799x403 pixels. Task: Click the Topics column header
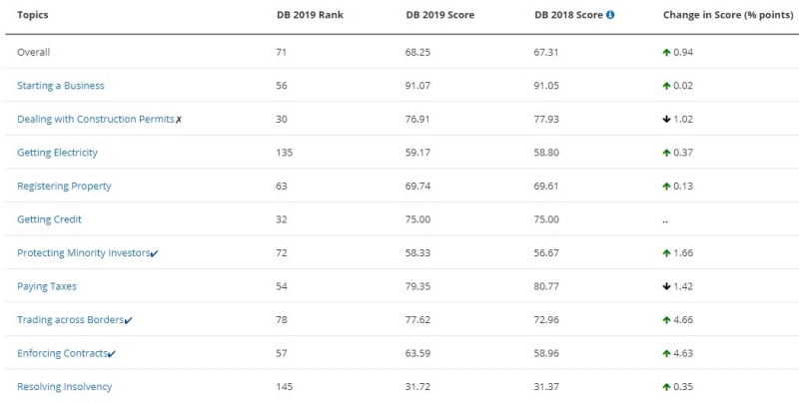(x=33, y=15)
